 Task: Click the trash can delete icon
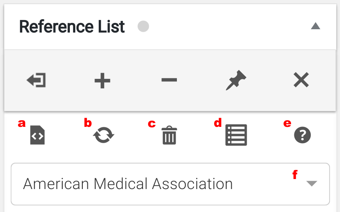tap(169, 136)
